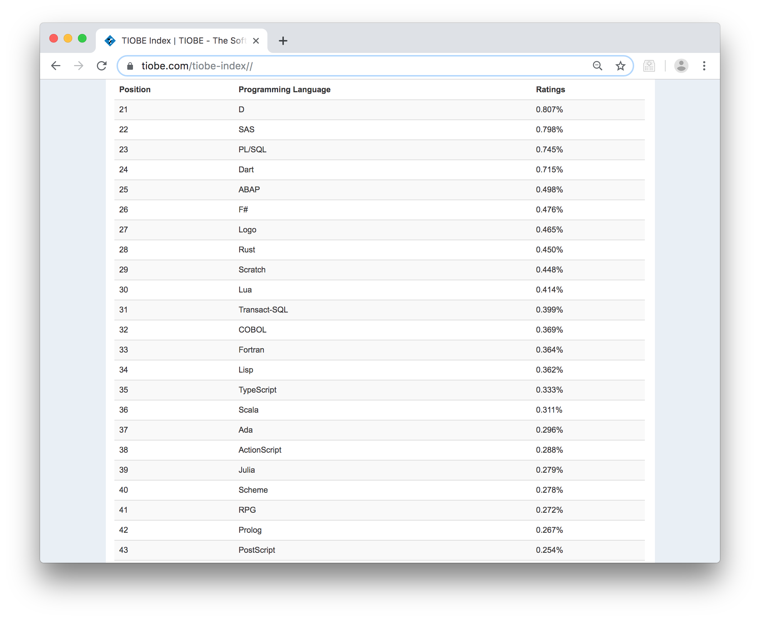The image size is (760, 620).
Task: Click the 0.254% rating for PostScript
Action: click(549, 550)
